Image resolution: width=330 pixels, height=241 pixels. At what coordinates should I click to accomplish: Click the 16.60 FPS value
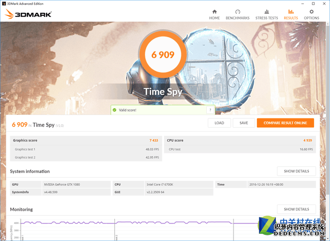[306, 149]
